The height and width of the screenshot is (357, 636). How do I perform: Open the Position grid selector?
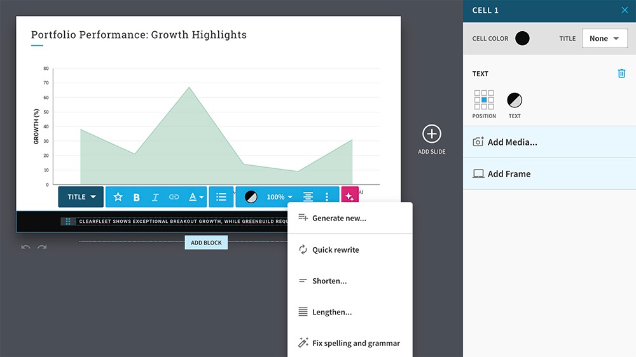(484, 100)
